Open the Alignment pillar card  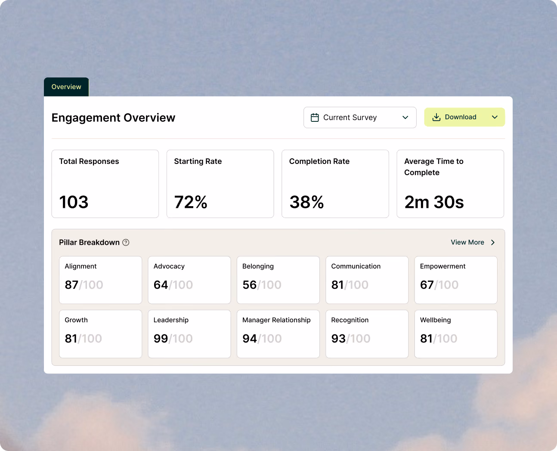pos(101,280)
